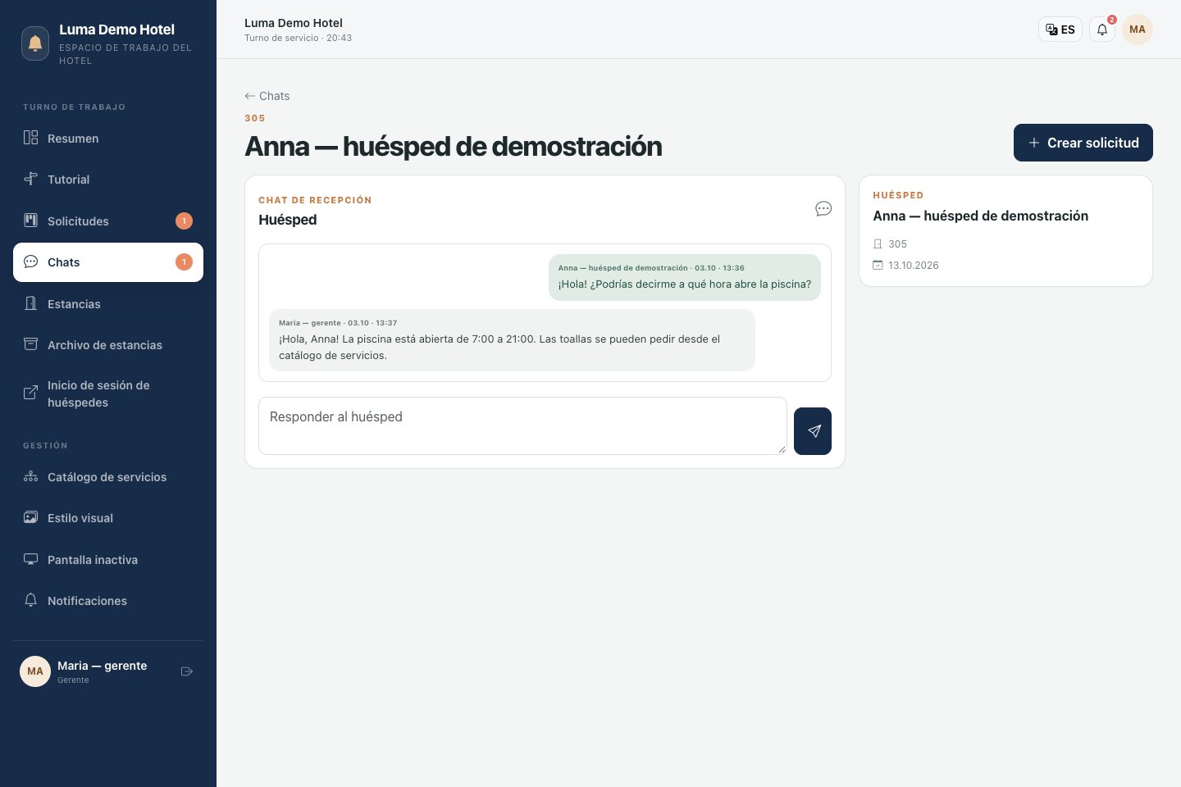The image size is (1181, 787).
Task: Go to Estancias menu item
Action: tap(108, 303)
